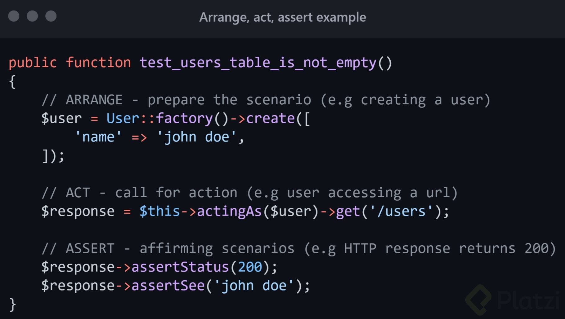The height and width of the screenshot is (319, 565).
Task: Click the ASSERT comment line
Action: [298, 249]
